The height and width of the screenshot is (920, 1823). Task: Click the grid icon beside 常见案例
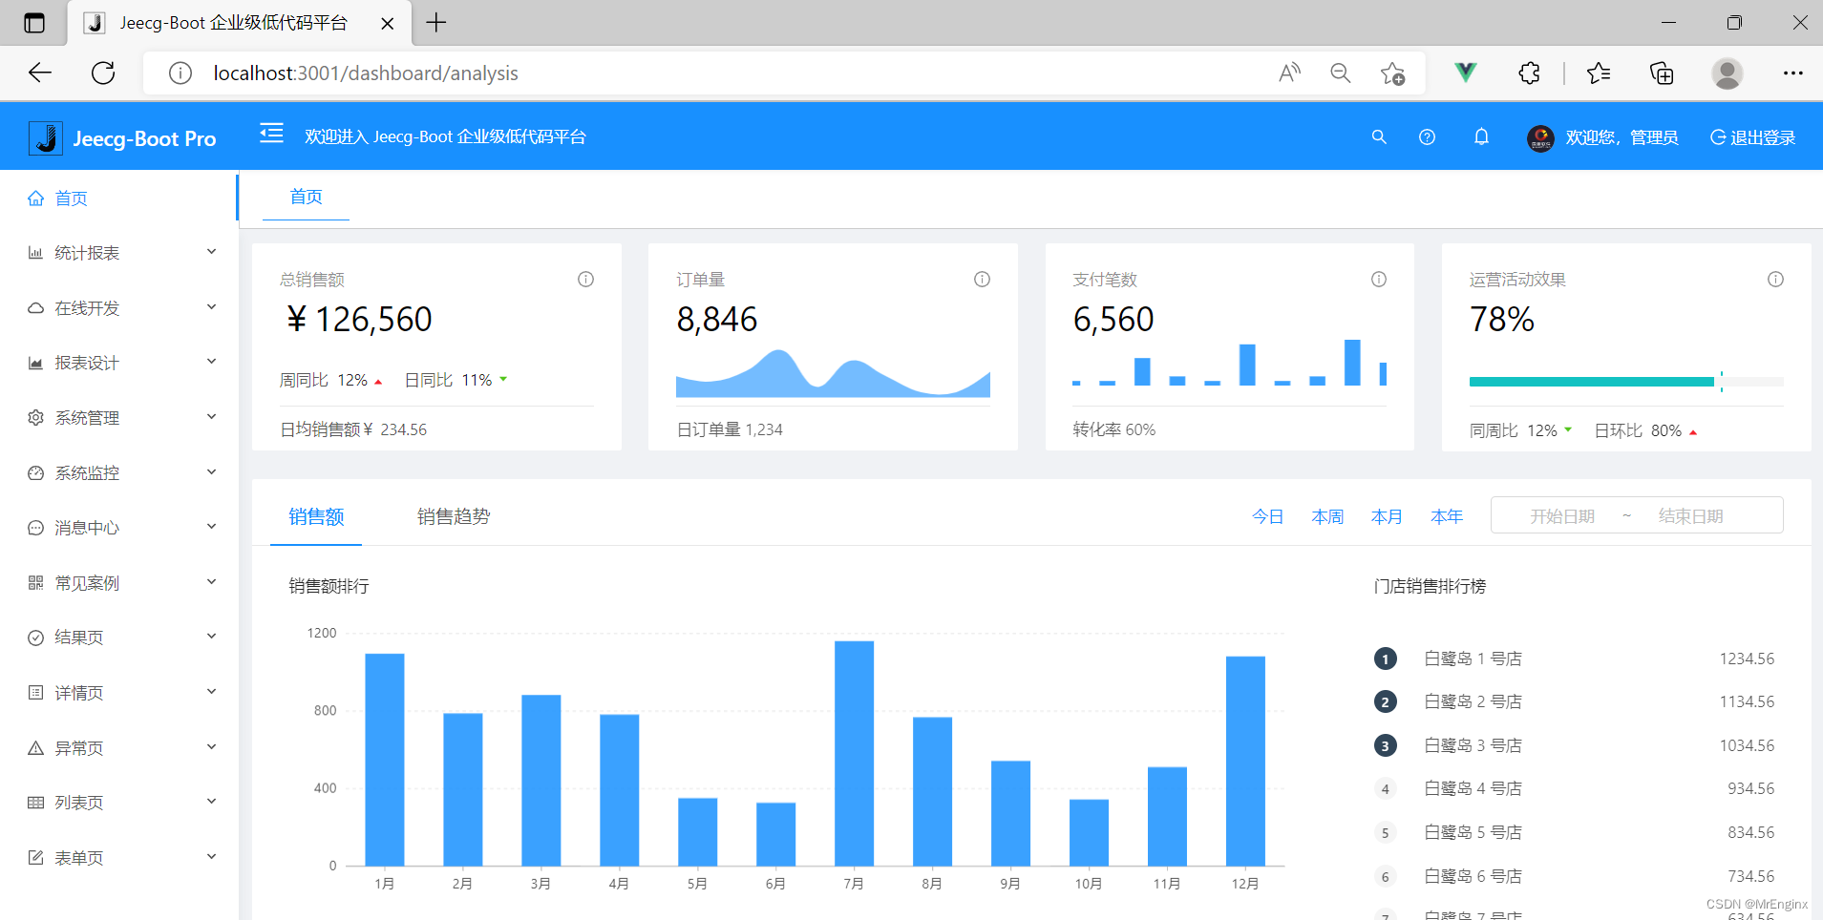point(35,583)
